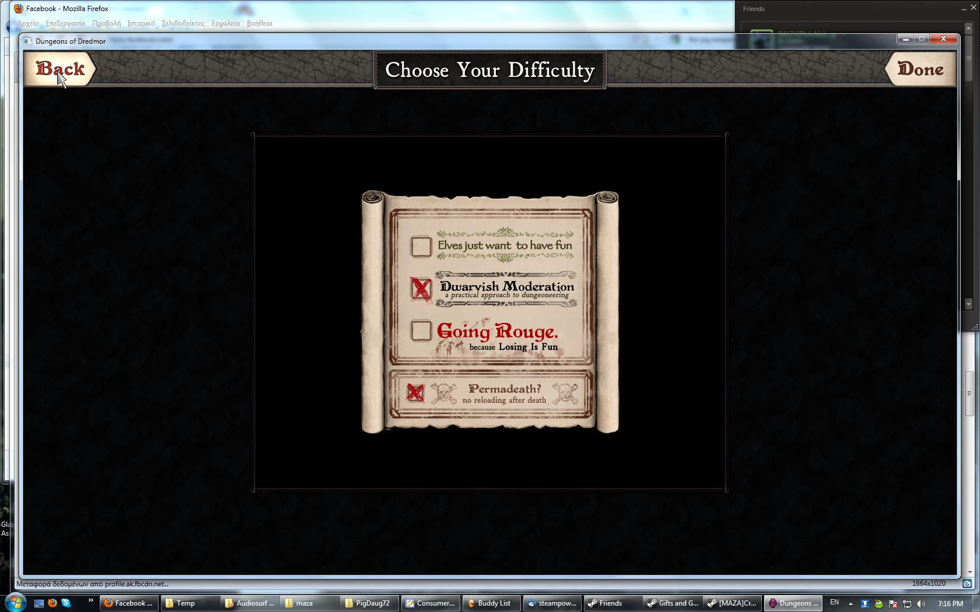Click the network tray icon
The image size is (980, 612).
tap(907, 604)
